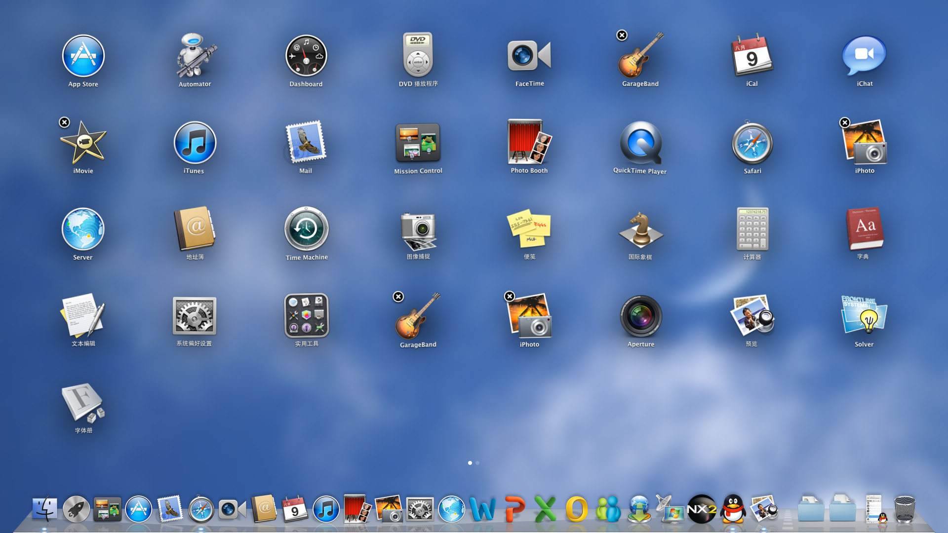Viewport: 948px width, 533px height.
Task: Open iCal in the Launchpad grid
Action: (x=752, y=55)
